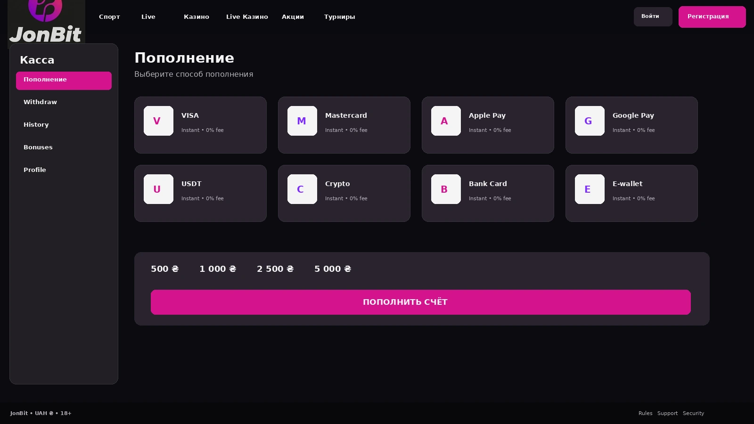Screen dimensions: 754x424
Task: Click the 'JonBit • UAH ₴ • 18+' footer text
Action: 41,414
